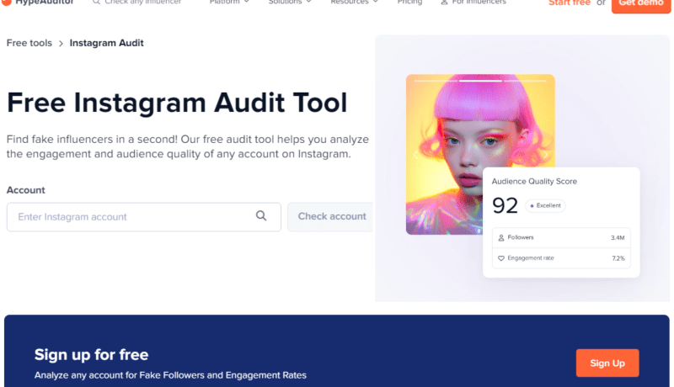
Task: Click the Engagement rate heart icon
Action: click(501, 258)
